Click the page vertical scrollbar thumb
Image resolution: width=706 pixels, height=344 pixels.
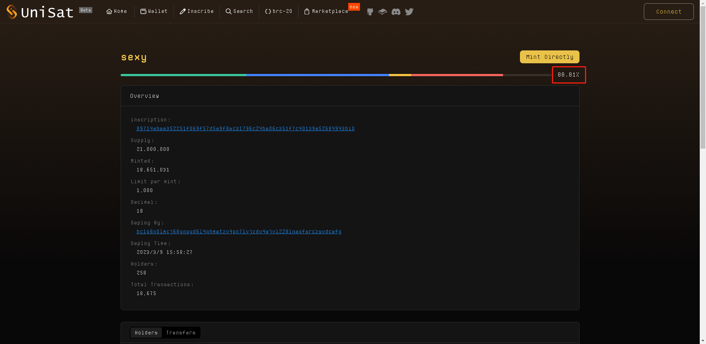[x=703, y=77]
